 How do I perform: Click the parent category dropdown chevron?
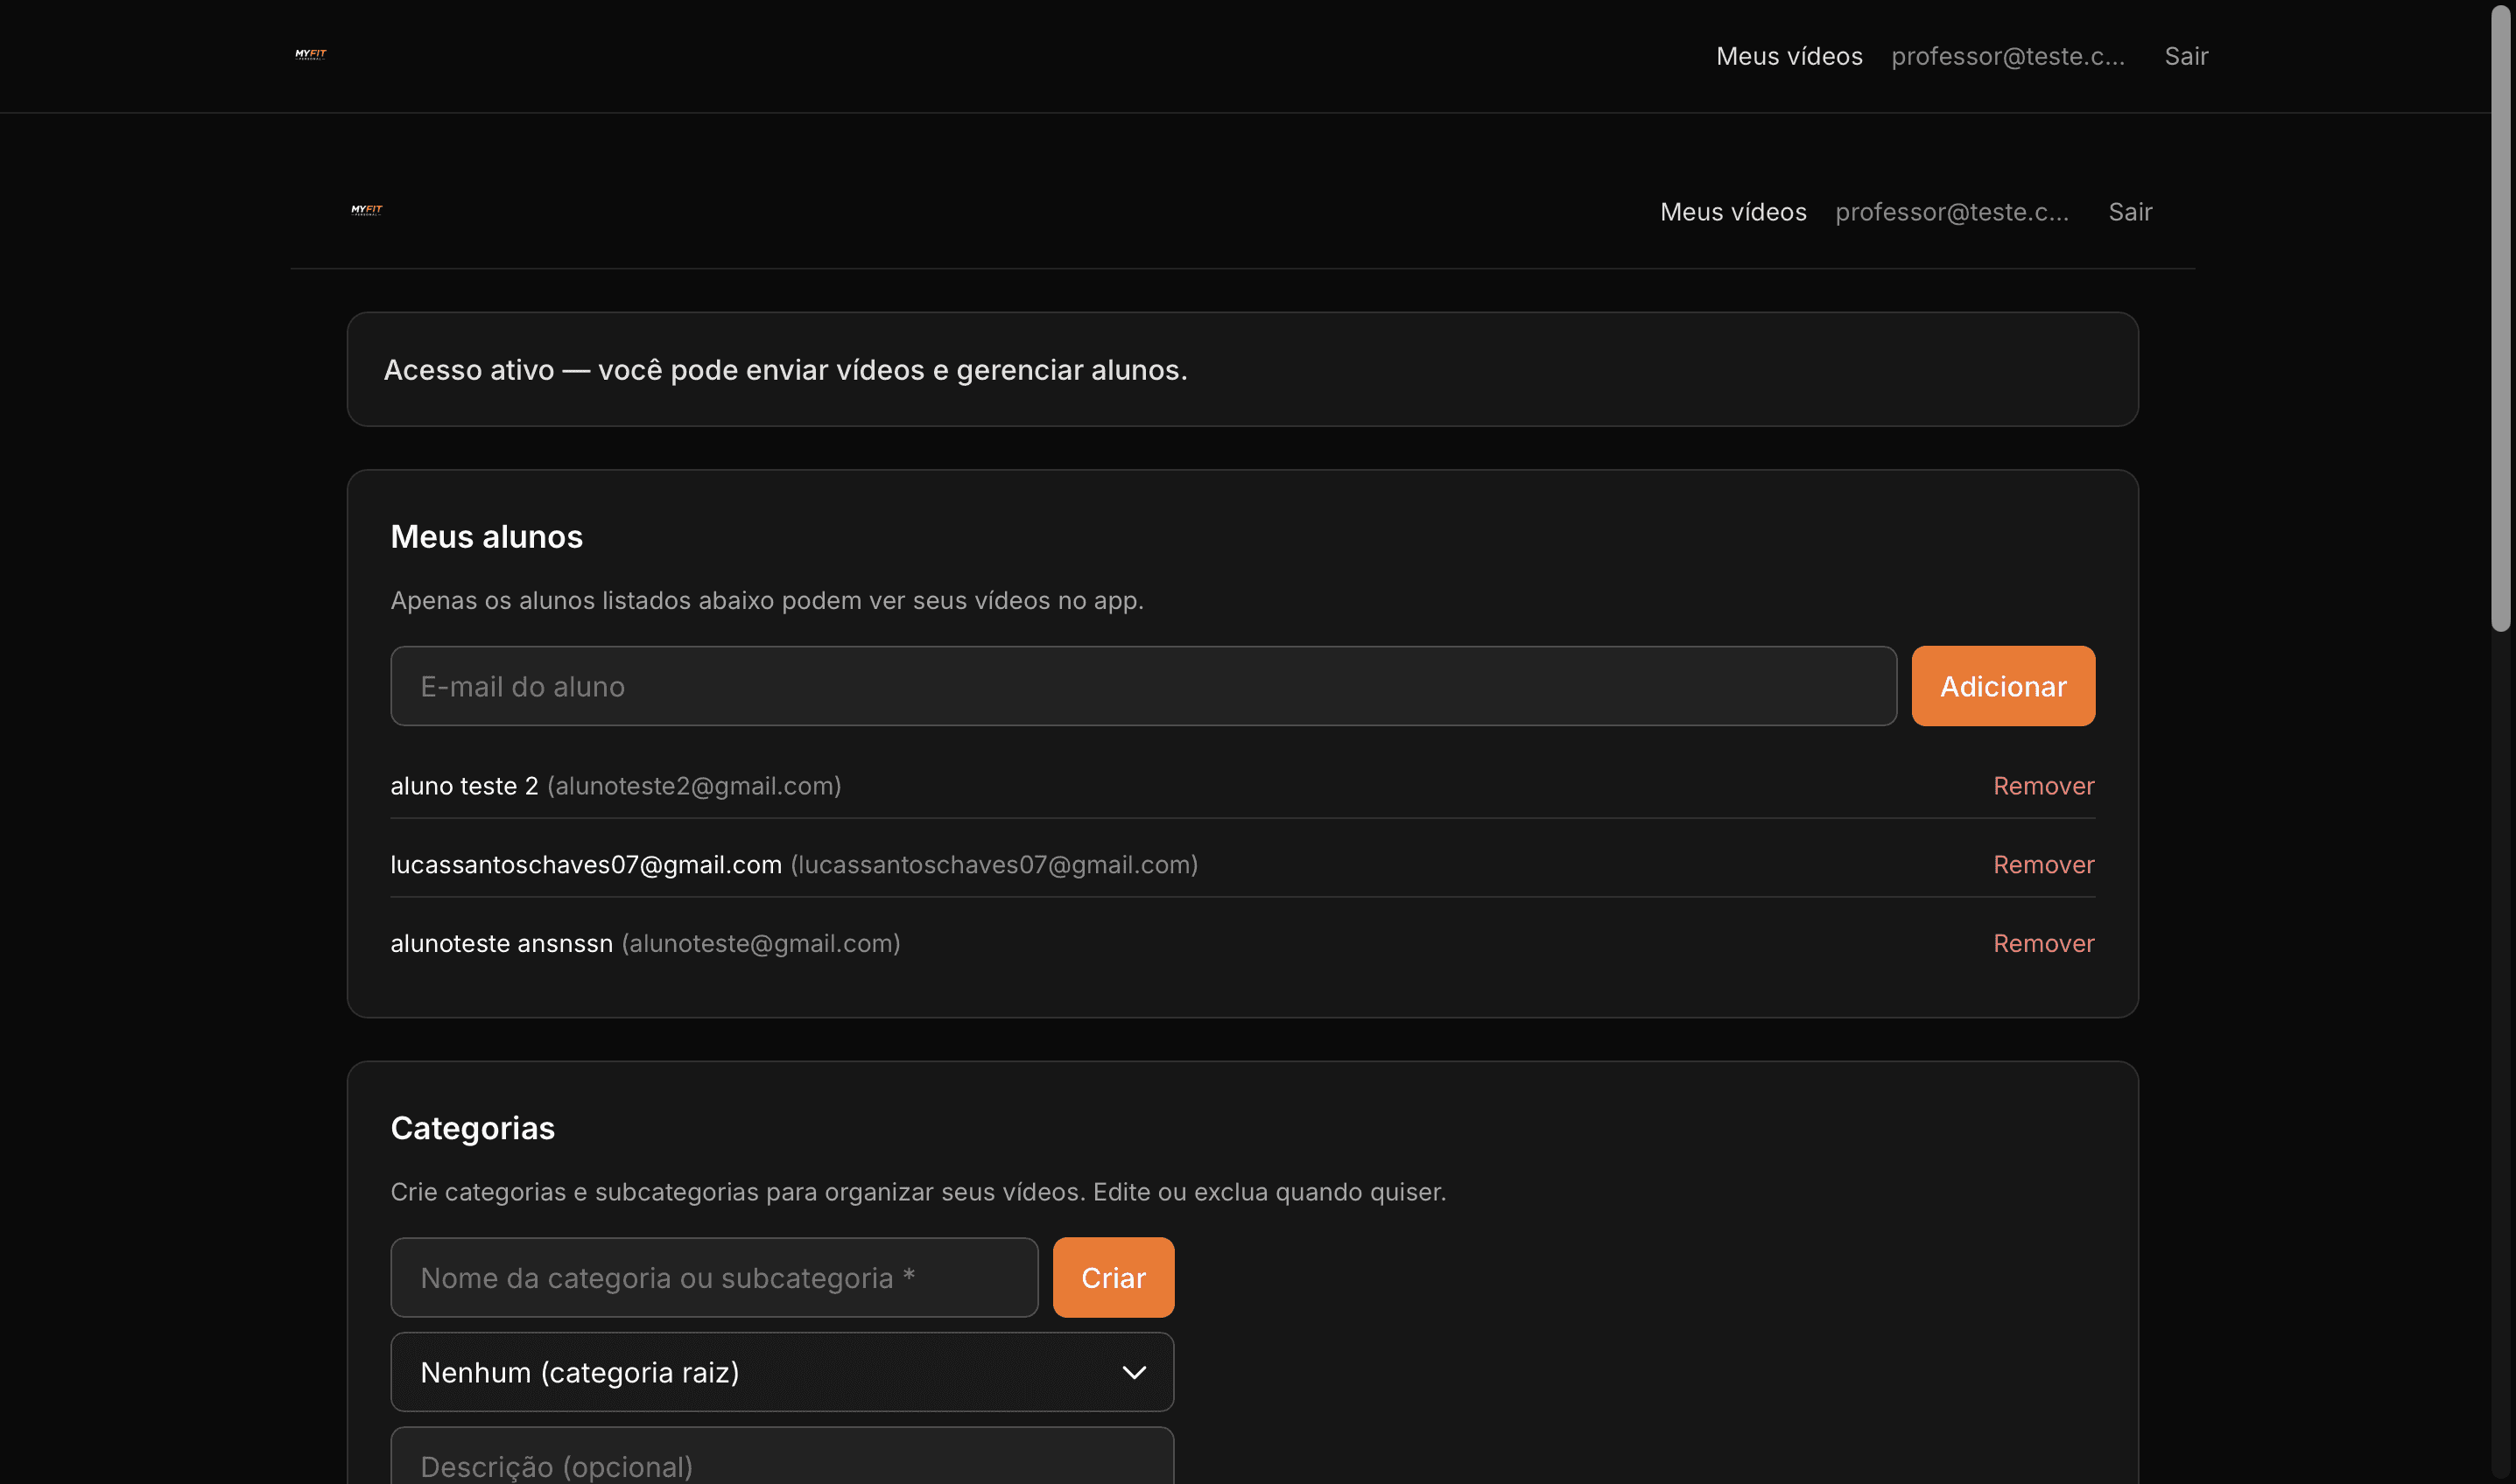pyautogui.click(x=1134, y=1372)
